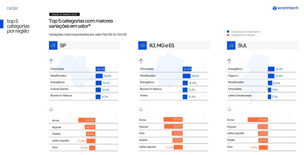304x155 pixels.
Task: Click the down arrow in SUL section
Action: 229,109
